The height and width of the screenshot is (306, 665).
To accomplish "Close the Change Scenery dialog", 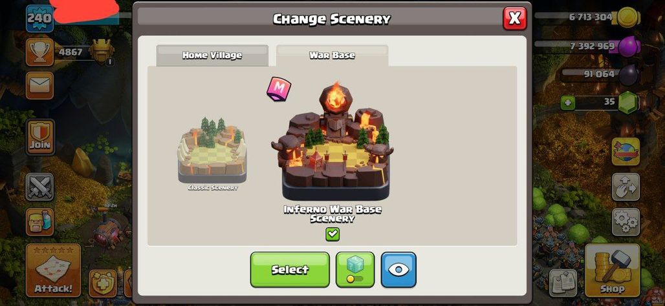I will coord(514,18).
